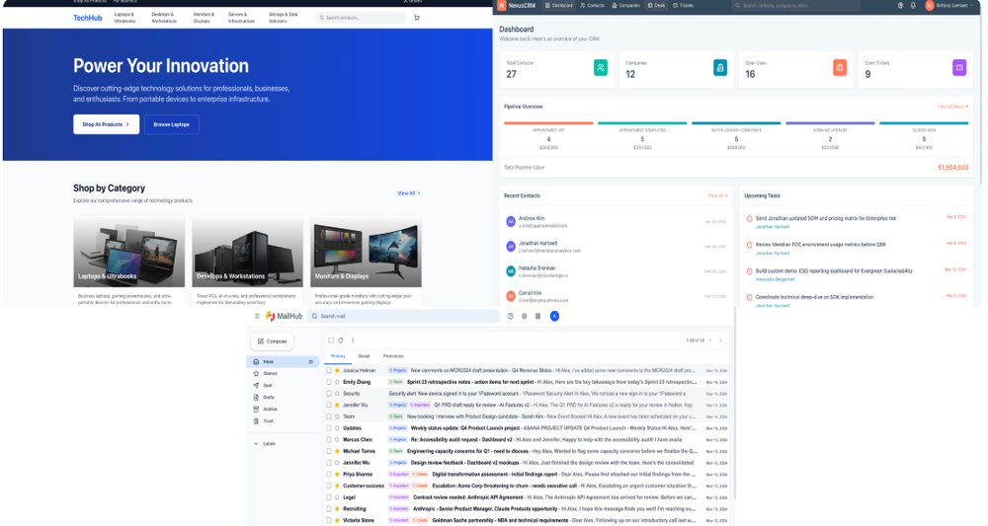
Task: Click the Appointment Set orange pipeline bar
Action: click(548, 123)
